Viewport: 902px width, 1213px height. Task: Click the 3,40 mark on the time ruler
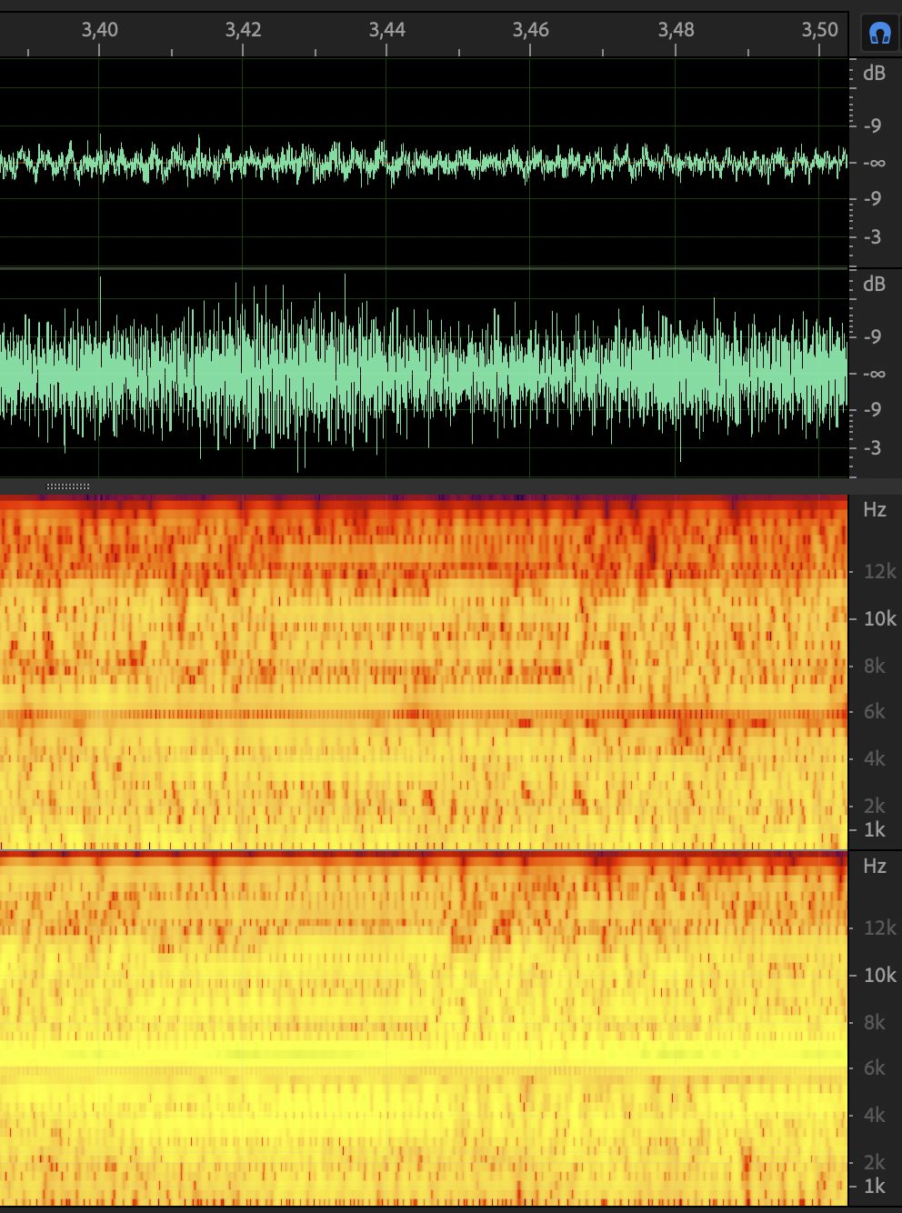click(99, 30)
